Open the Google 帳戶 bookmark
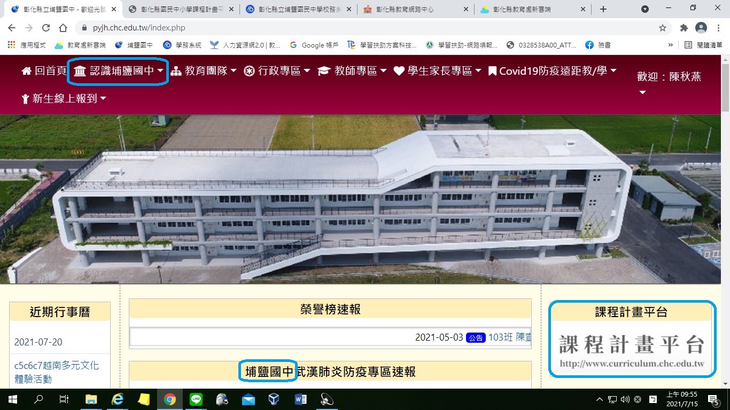The height and width of the screenshot is (410, 730). [x=314, y=45]
